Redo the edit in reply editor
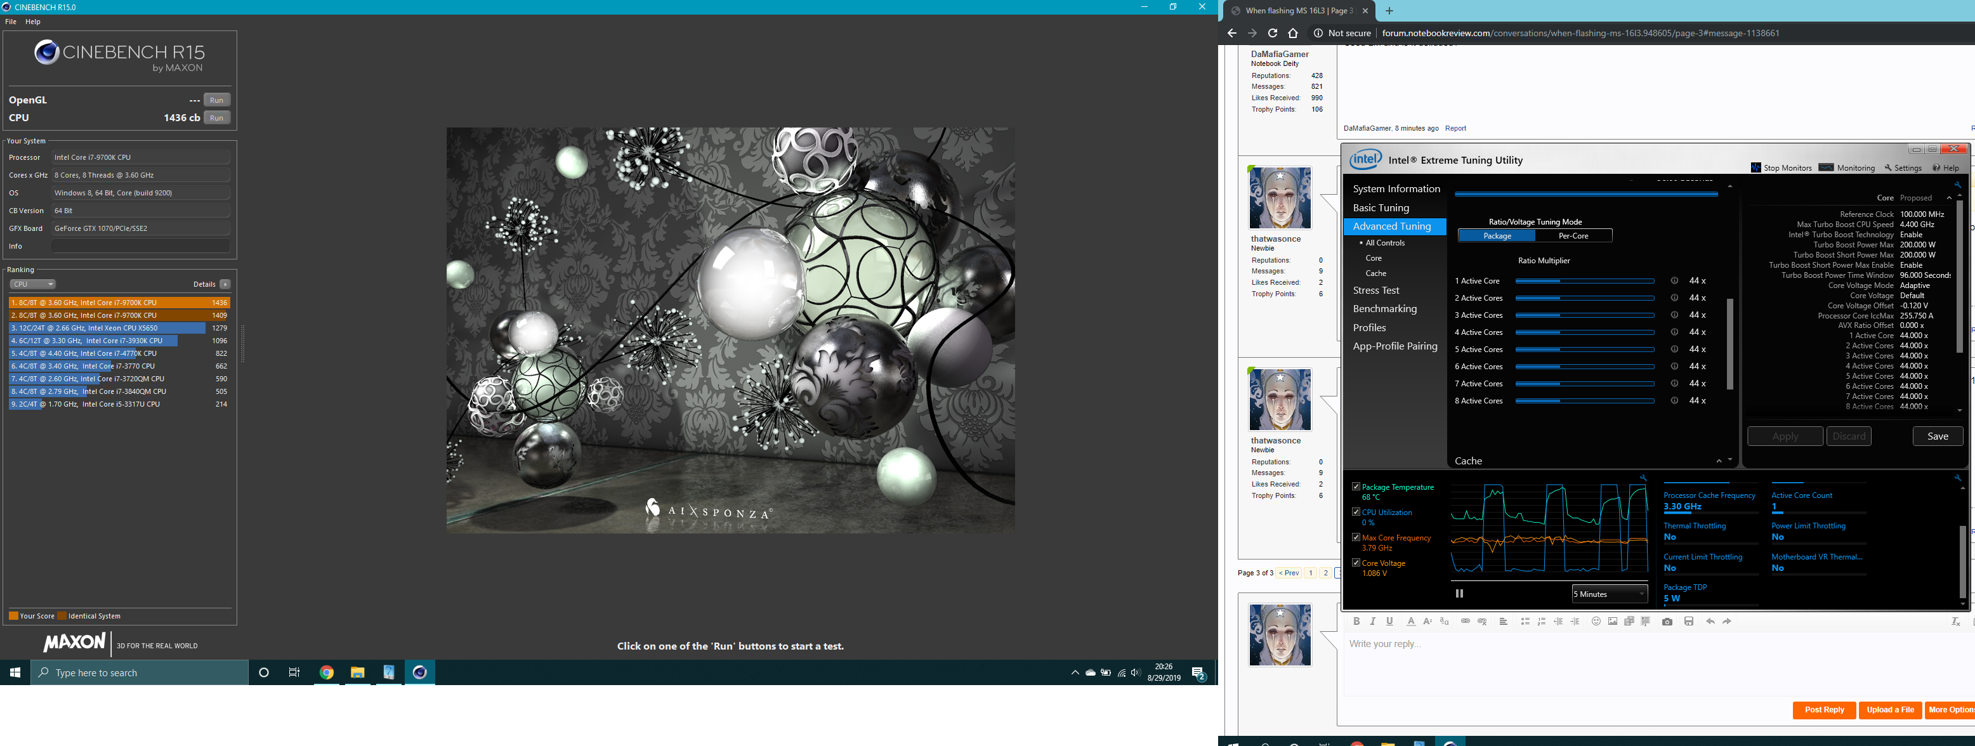Screen dimensions: 1975x746 [1726, 621]
